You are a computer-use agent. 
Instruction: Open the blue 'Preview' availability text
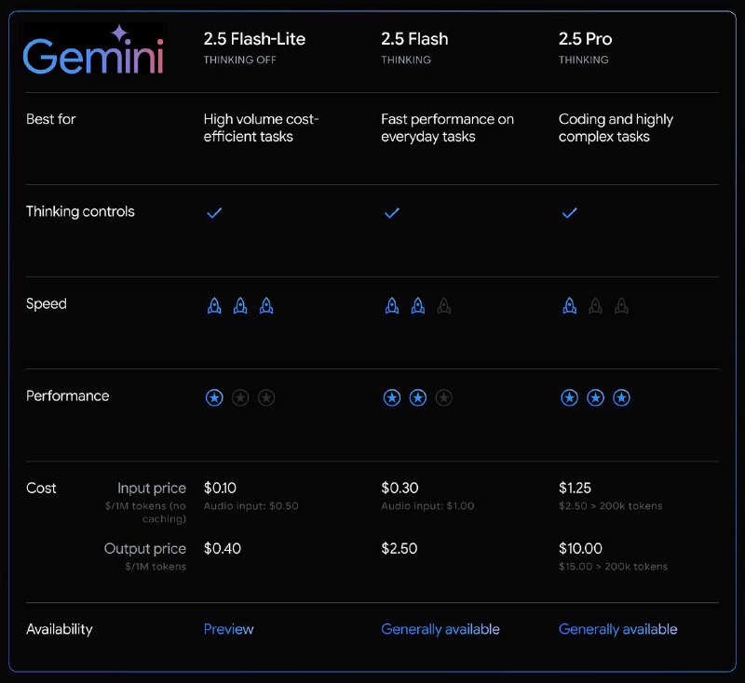tap(228, 629)
